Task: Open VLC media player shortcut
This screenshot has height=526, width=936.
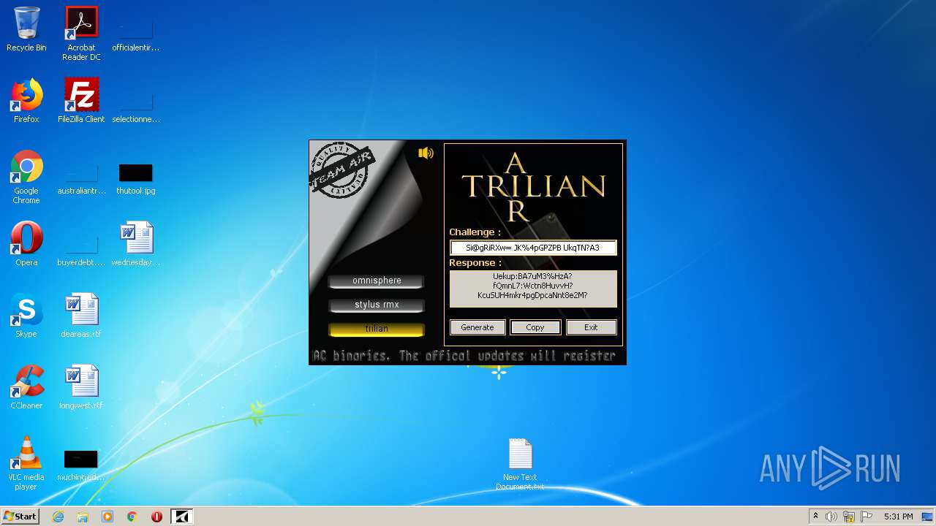Action: (26, 463)
